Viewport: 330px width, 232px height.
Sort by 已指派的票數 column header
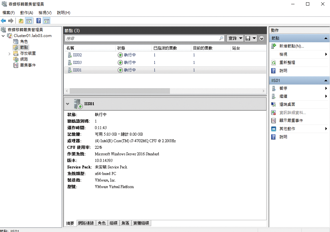point(171,48)
